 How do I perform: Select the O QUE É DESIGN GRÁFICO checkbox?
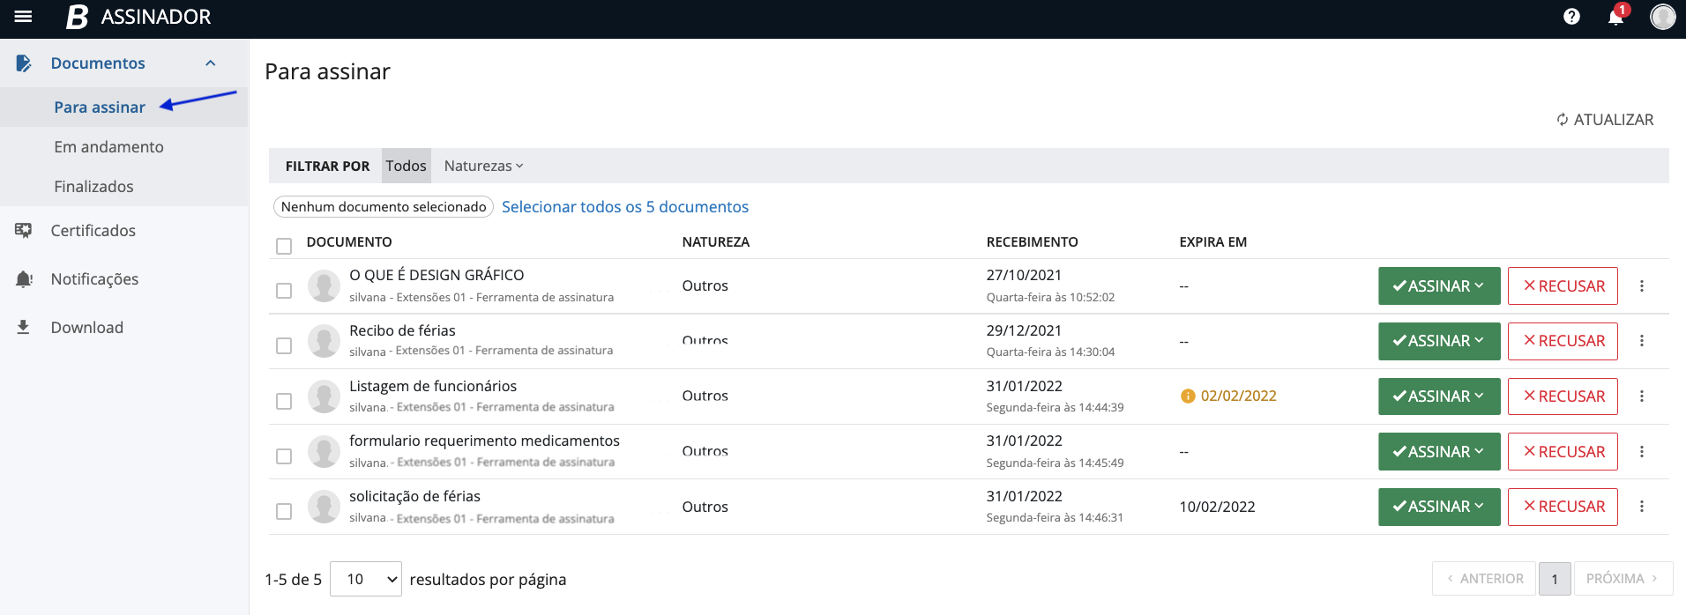point(284,291)
